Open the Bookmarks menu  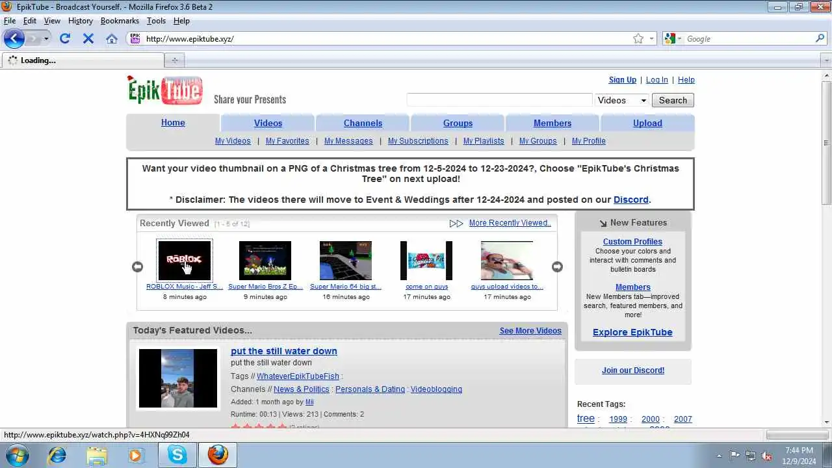[x=120, y=21]
